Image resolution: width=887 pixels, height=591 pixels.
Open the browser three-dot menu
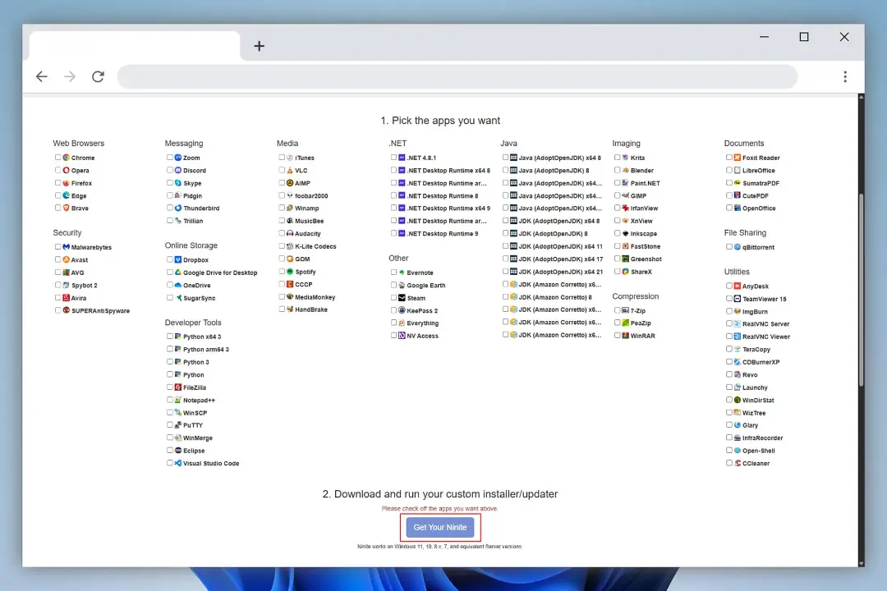click(845, 76)
